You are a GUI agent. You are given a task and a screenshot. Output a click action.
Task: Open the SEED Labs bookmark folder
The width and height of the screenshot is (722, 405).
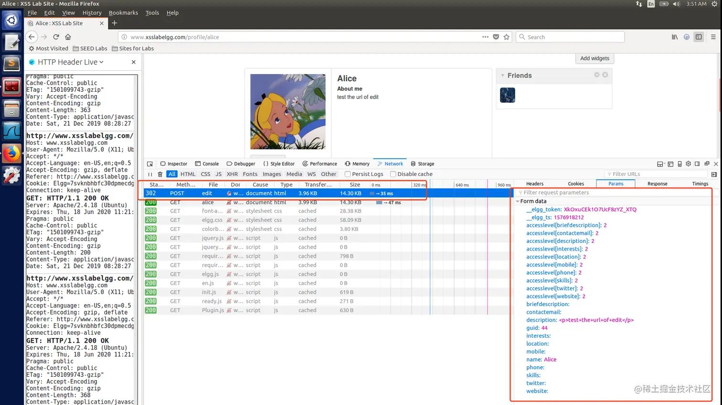click(90, 48)
